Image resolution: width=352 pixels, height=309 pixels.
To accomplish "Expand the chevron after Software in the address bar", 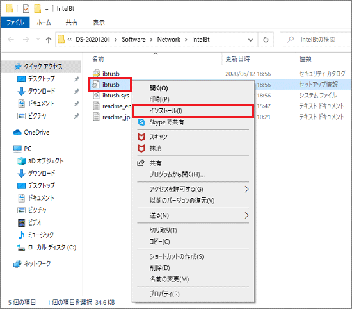I will [x=151, y=40].
